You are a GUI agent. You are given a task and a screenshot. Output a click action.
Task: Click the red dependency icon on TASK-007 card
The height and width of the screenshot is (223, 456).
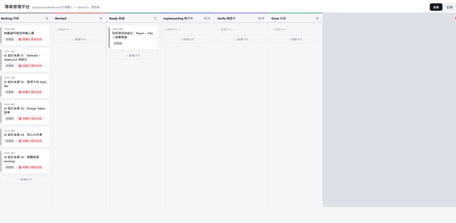[20, 167]
